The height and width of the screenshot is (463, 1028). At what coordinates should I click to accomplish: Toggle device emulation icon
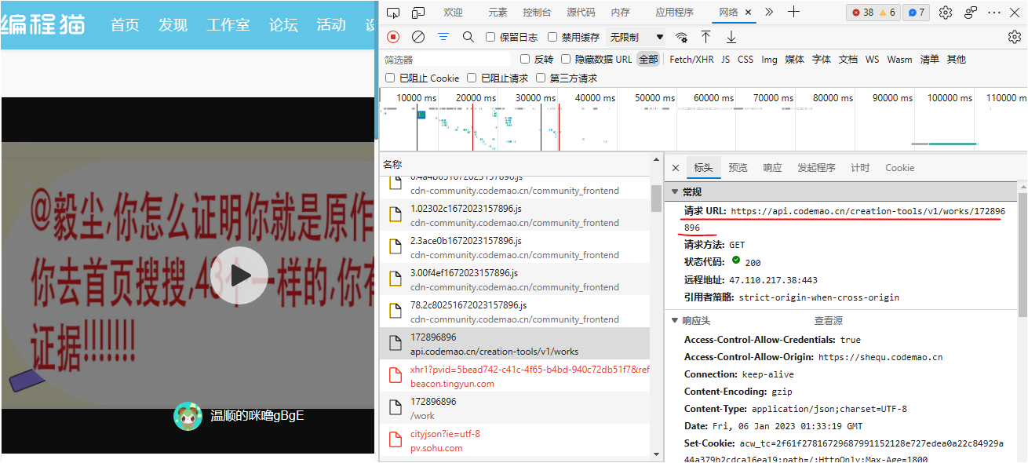coord(418,13)
